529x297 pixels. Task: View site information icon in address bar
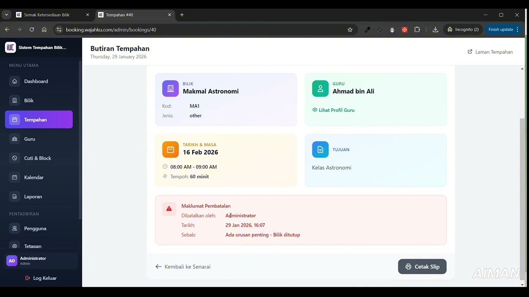[59, 30]
